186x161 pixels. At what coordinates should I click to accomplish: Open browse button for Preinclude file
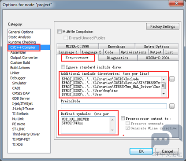pyautogui.click(x=172, y=106)
